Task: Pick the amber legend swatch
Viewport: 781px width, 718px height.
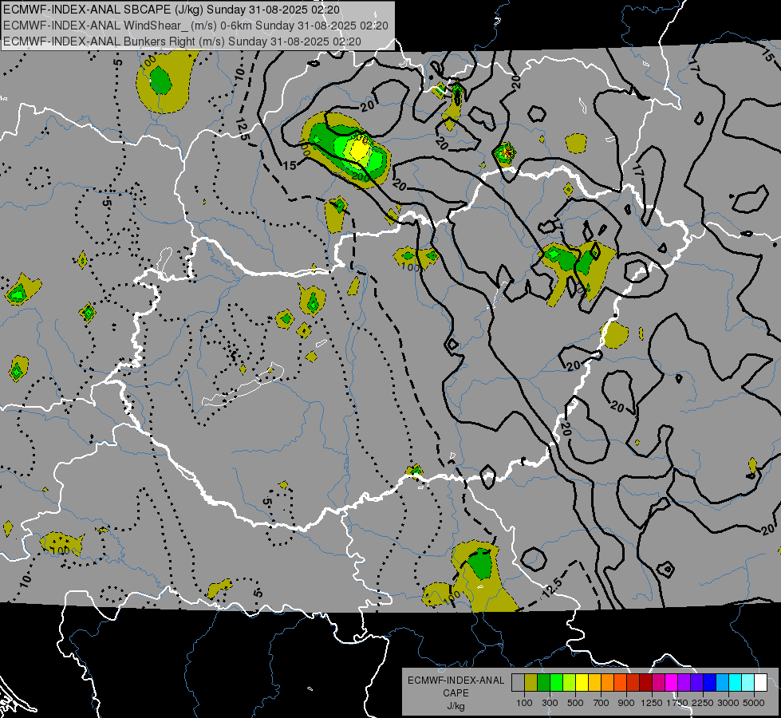Action: [x=594, y=682]
